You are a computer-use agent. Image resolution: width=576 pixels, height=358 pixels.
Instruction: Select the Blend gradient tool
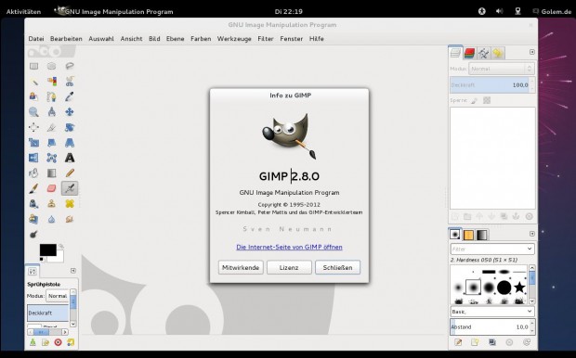coord(51,173)
